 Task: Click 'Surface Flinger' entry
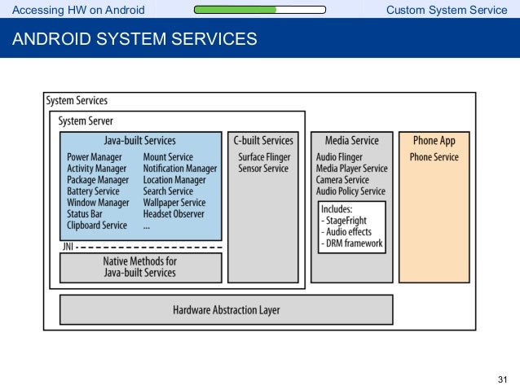click(x=264, y=157)
